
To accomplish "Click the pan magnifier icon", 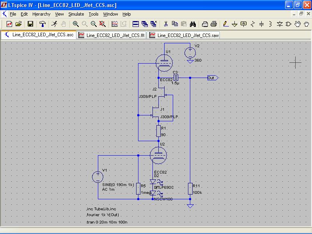I will coord(85,24).
